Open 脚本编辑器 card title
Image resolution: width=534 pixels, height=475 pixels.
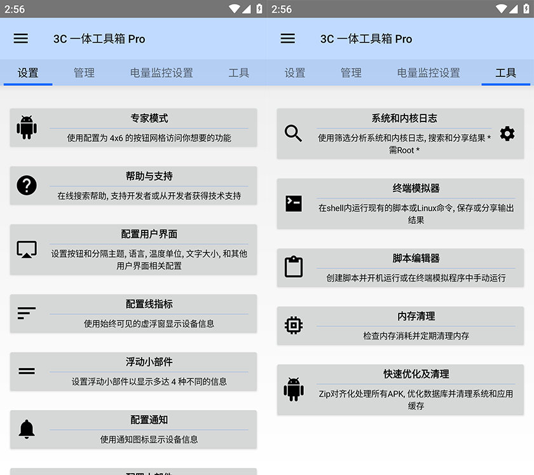(x=416, y=258)
